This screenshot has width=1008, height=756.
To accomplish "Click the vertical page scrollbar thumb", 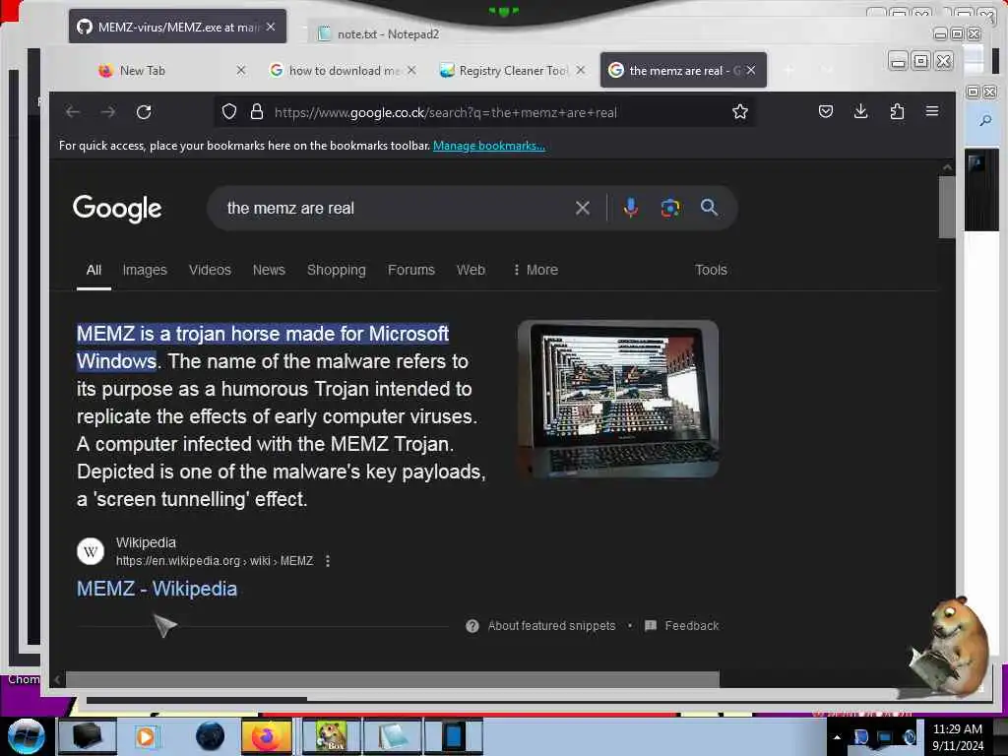I will click(947, 207).
